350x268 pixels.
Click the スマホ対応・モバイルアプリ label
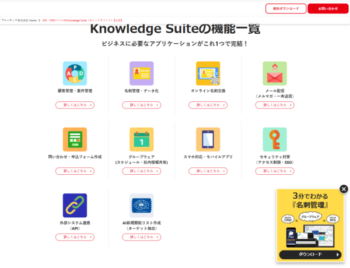pyautogui.click(x=208, y=157)
